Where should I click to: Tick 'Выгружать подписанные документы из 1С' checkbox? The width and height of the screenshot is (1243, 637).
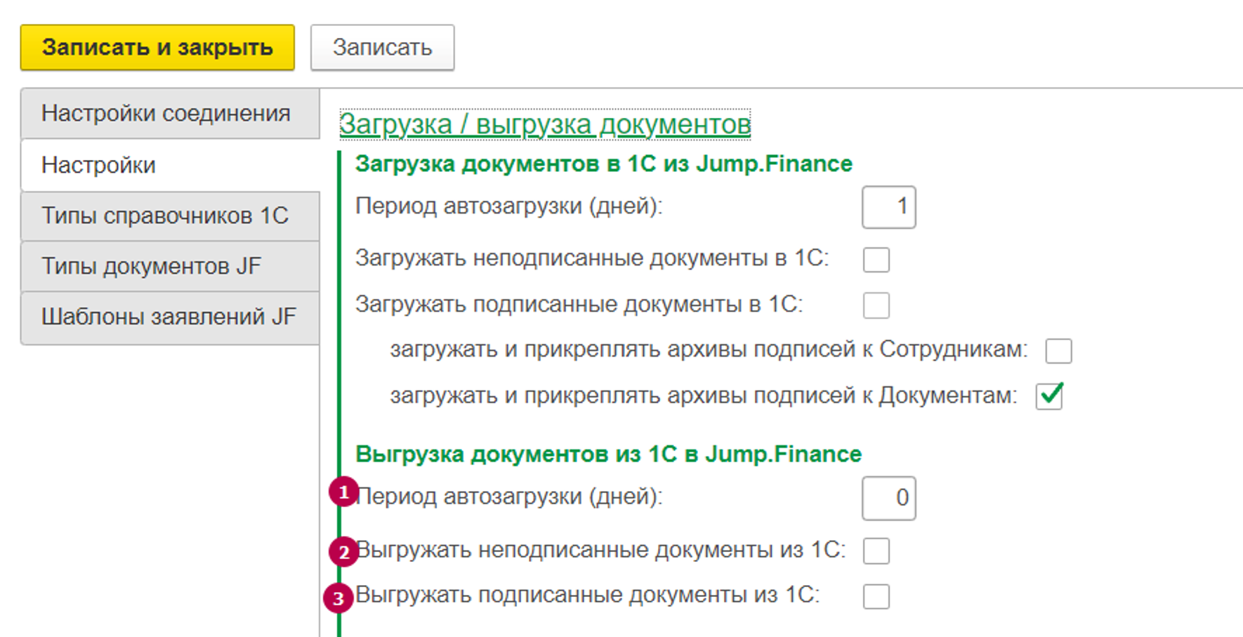pyautogui.click(x=876, y=596)
